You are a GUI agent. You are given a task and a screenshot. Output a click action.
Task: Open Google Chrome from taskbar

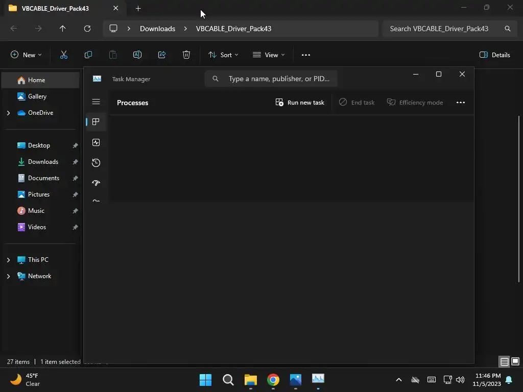click(x=273, y=380)
